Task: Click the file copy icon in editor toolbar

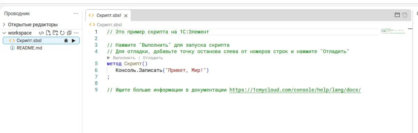Action: pos(405,15)
